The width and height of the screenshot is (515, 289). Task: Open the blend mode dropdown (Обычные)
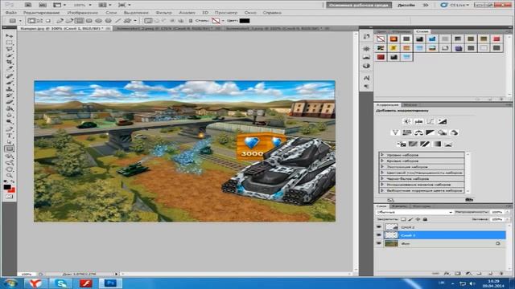point(414,212)
